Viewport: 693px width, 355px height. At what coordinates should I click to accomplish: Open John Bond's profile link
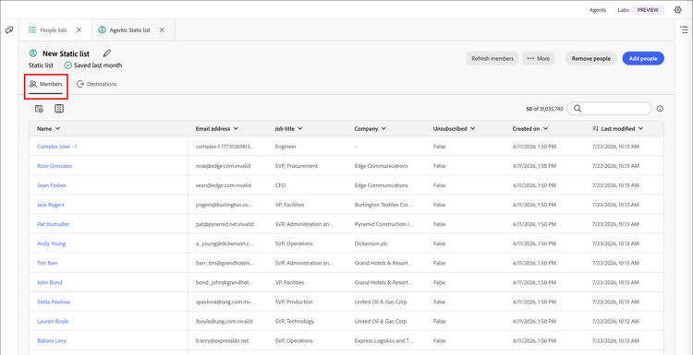coord(49,282)
